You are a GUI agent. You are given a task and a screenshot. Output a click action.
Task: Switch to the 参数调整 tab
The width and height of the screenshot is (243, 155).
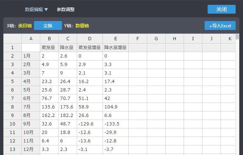pyautogui.click(x=66, y=10)
